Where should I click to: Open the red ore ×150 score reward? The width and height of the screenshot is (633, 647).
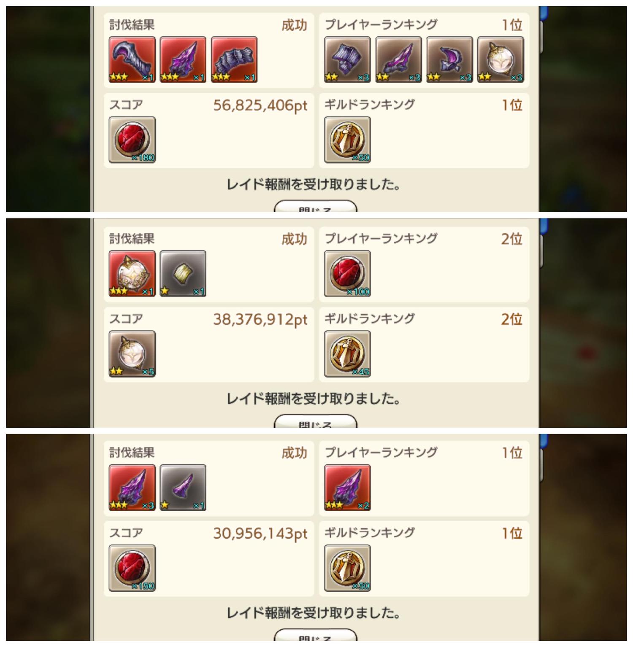[x=132, y=568]
